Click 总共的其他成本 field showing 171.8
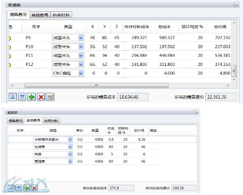Image resolution: width=243 pixels, height=195 pixels. click(121, 188)
